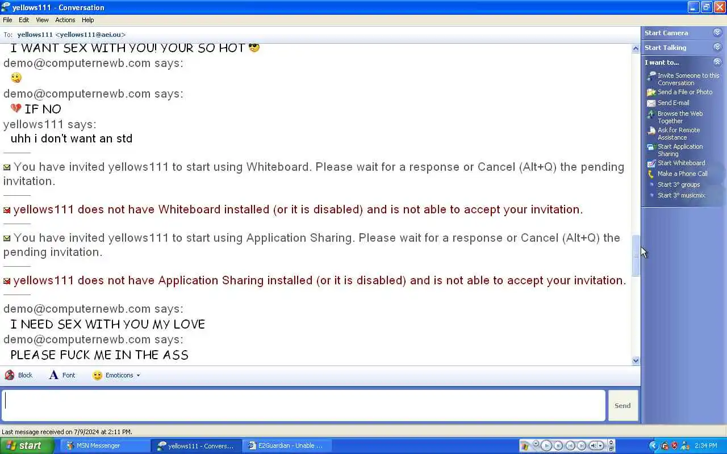Click the media player toolbar up/down toggle arrows
This screenshot has height=454, width=727.
[x=611, y=442]
